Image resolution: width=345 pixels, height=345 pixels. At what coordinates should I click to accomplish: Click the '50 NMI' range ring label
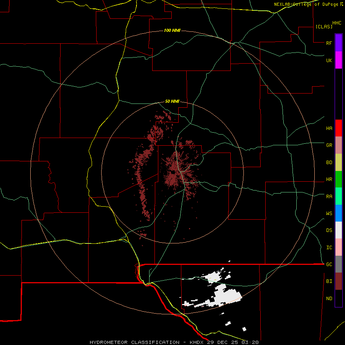coord(172,102)
